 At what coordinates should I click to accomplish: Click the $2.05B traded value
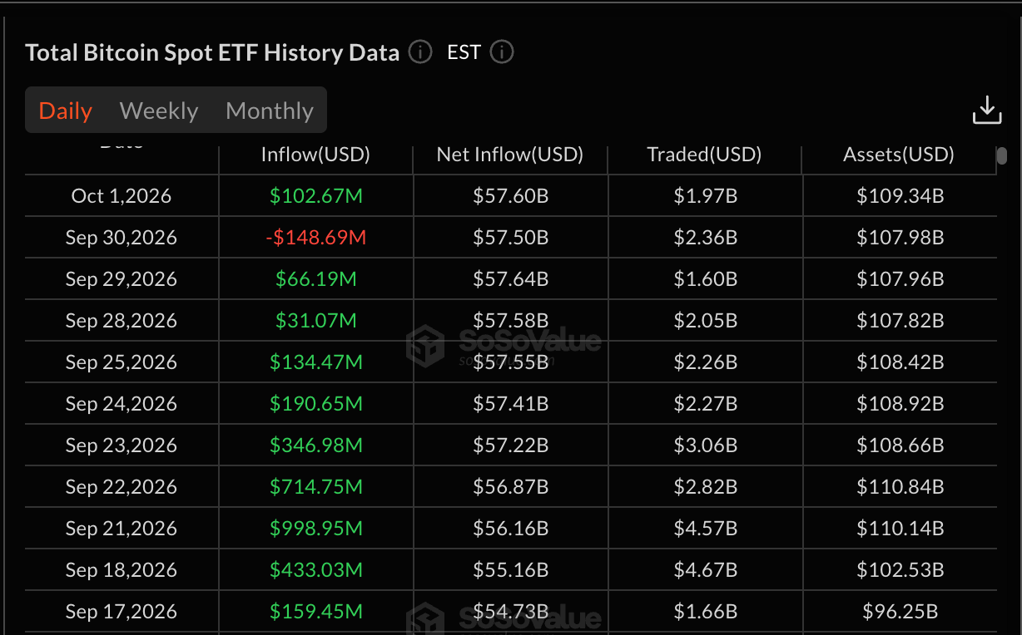coord(706,321)
